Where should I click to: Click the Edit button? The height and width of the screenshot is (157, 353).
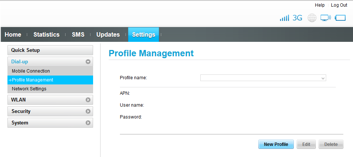coord(306,144)
